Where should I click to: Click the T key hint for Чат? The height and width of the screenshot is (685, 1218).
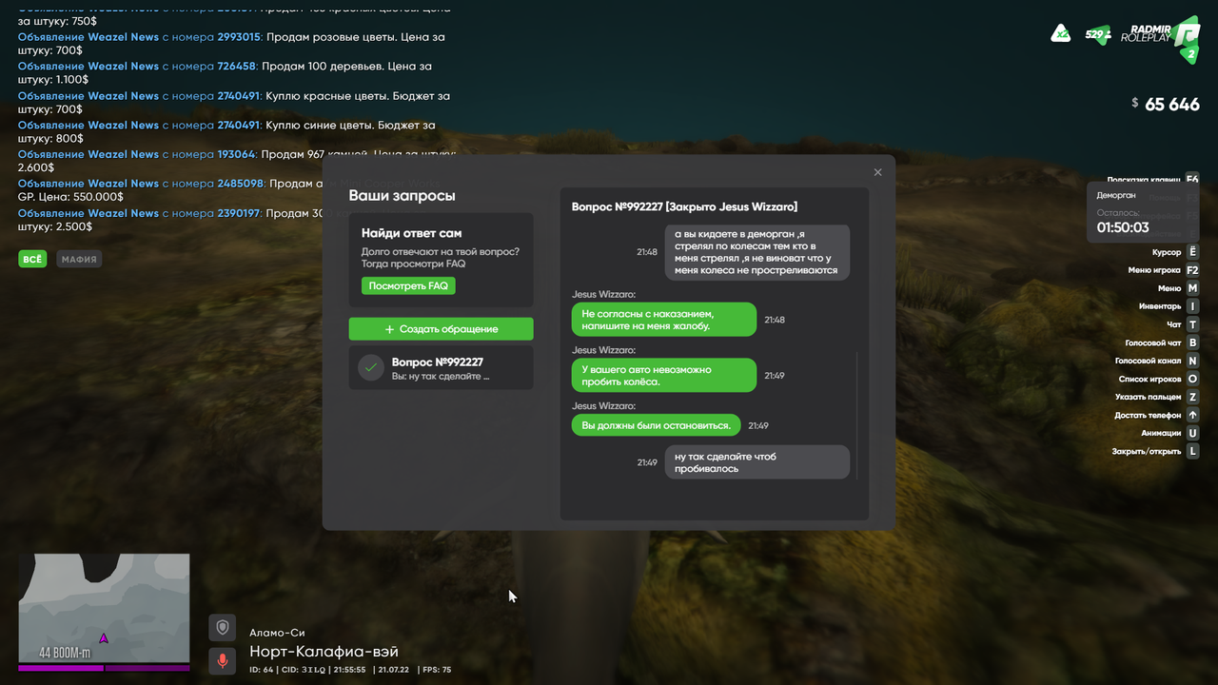tap(1192, 324)
